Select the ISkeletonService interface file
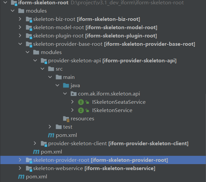 [112, 110]
